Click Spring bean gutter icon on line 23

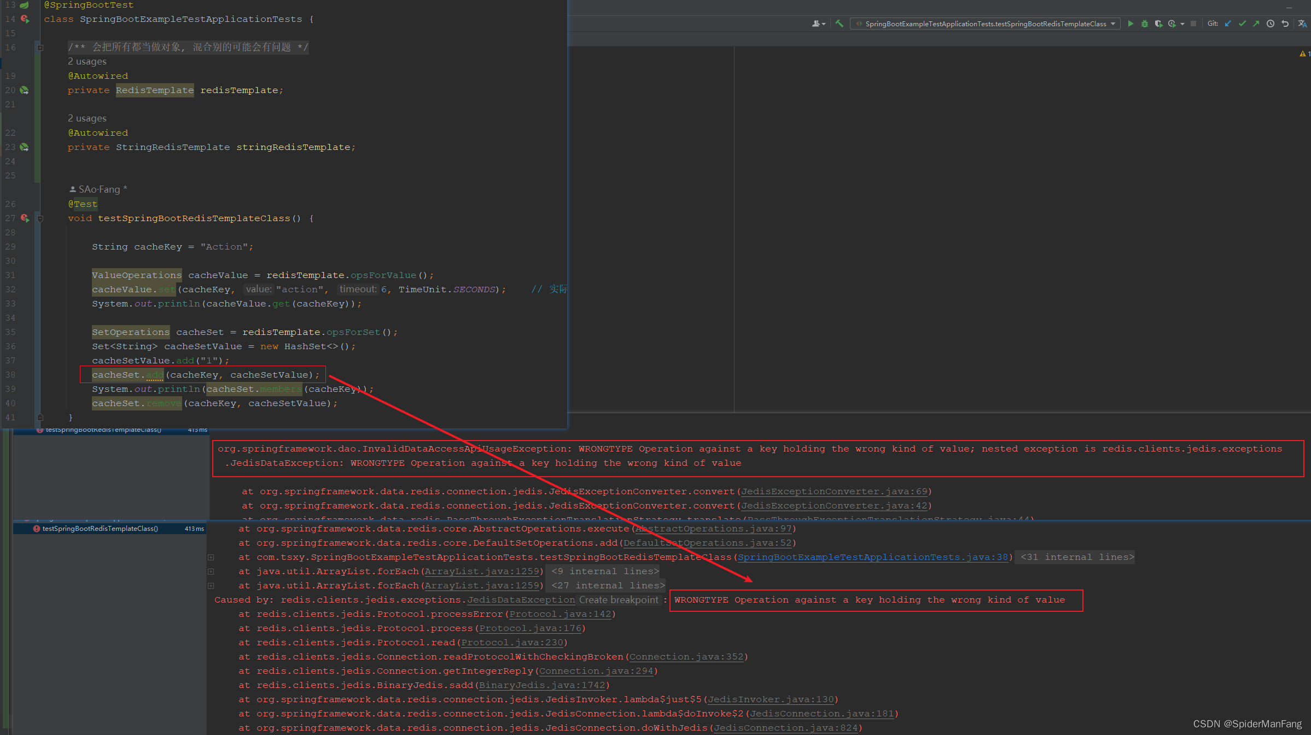pyautogui.click(x=24, y=147)
